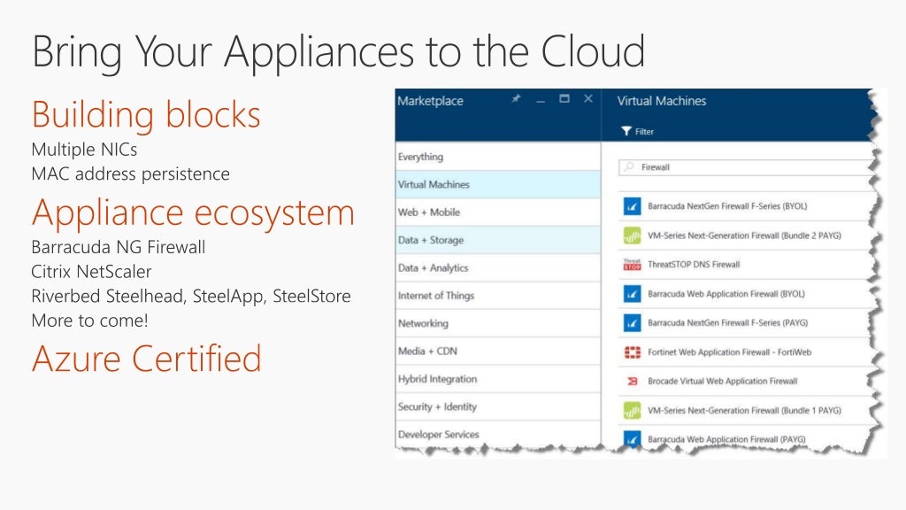The width and height of the screenshot is (906, 510).
Task: Open the Developer Services category
Action: (498, 434)
